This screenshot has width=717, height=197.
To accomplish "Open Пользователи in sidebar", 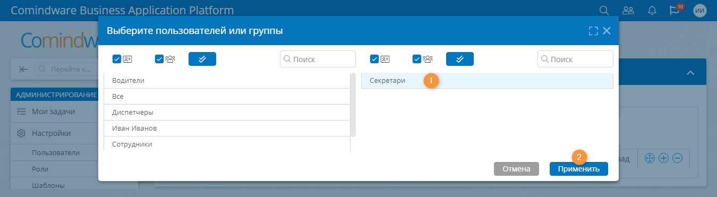I will [56, 152].
